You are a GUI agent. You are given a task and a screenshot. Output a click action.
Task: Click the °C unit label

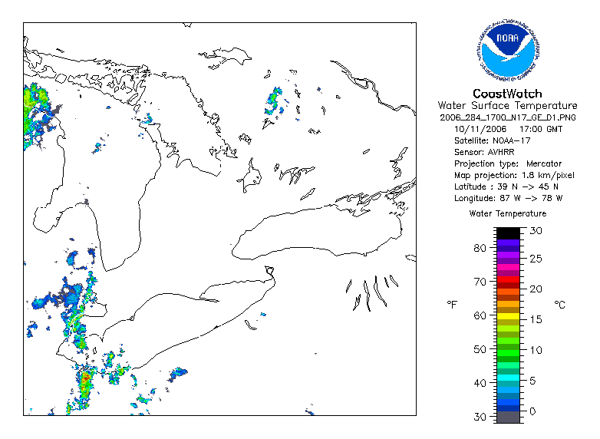560,305
